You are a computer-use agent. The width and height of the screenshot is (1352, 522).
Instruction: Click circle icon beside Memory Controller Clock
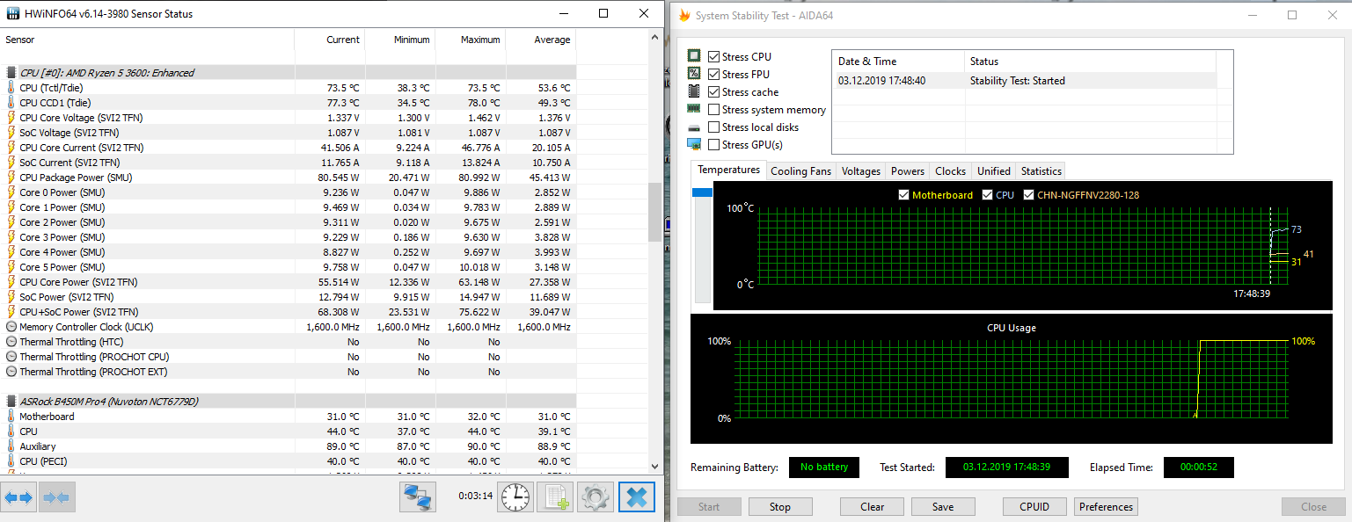click(11, 327)
